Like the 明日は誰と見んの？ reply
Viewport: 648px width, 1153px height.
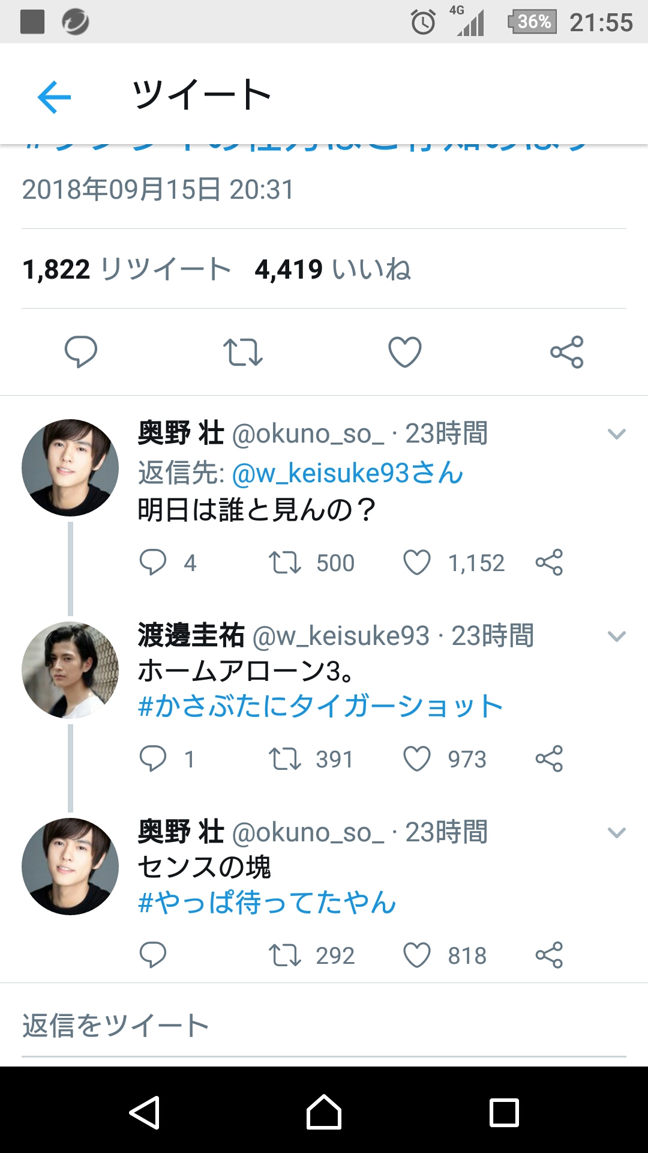(x=417, y=563)
